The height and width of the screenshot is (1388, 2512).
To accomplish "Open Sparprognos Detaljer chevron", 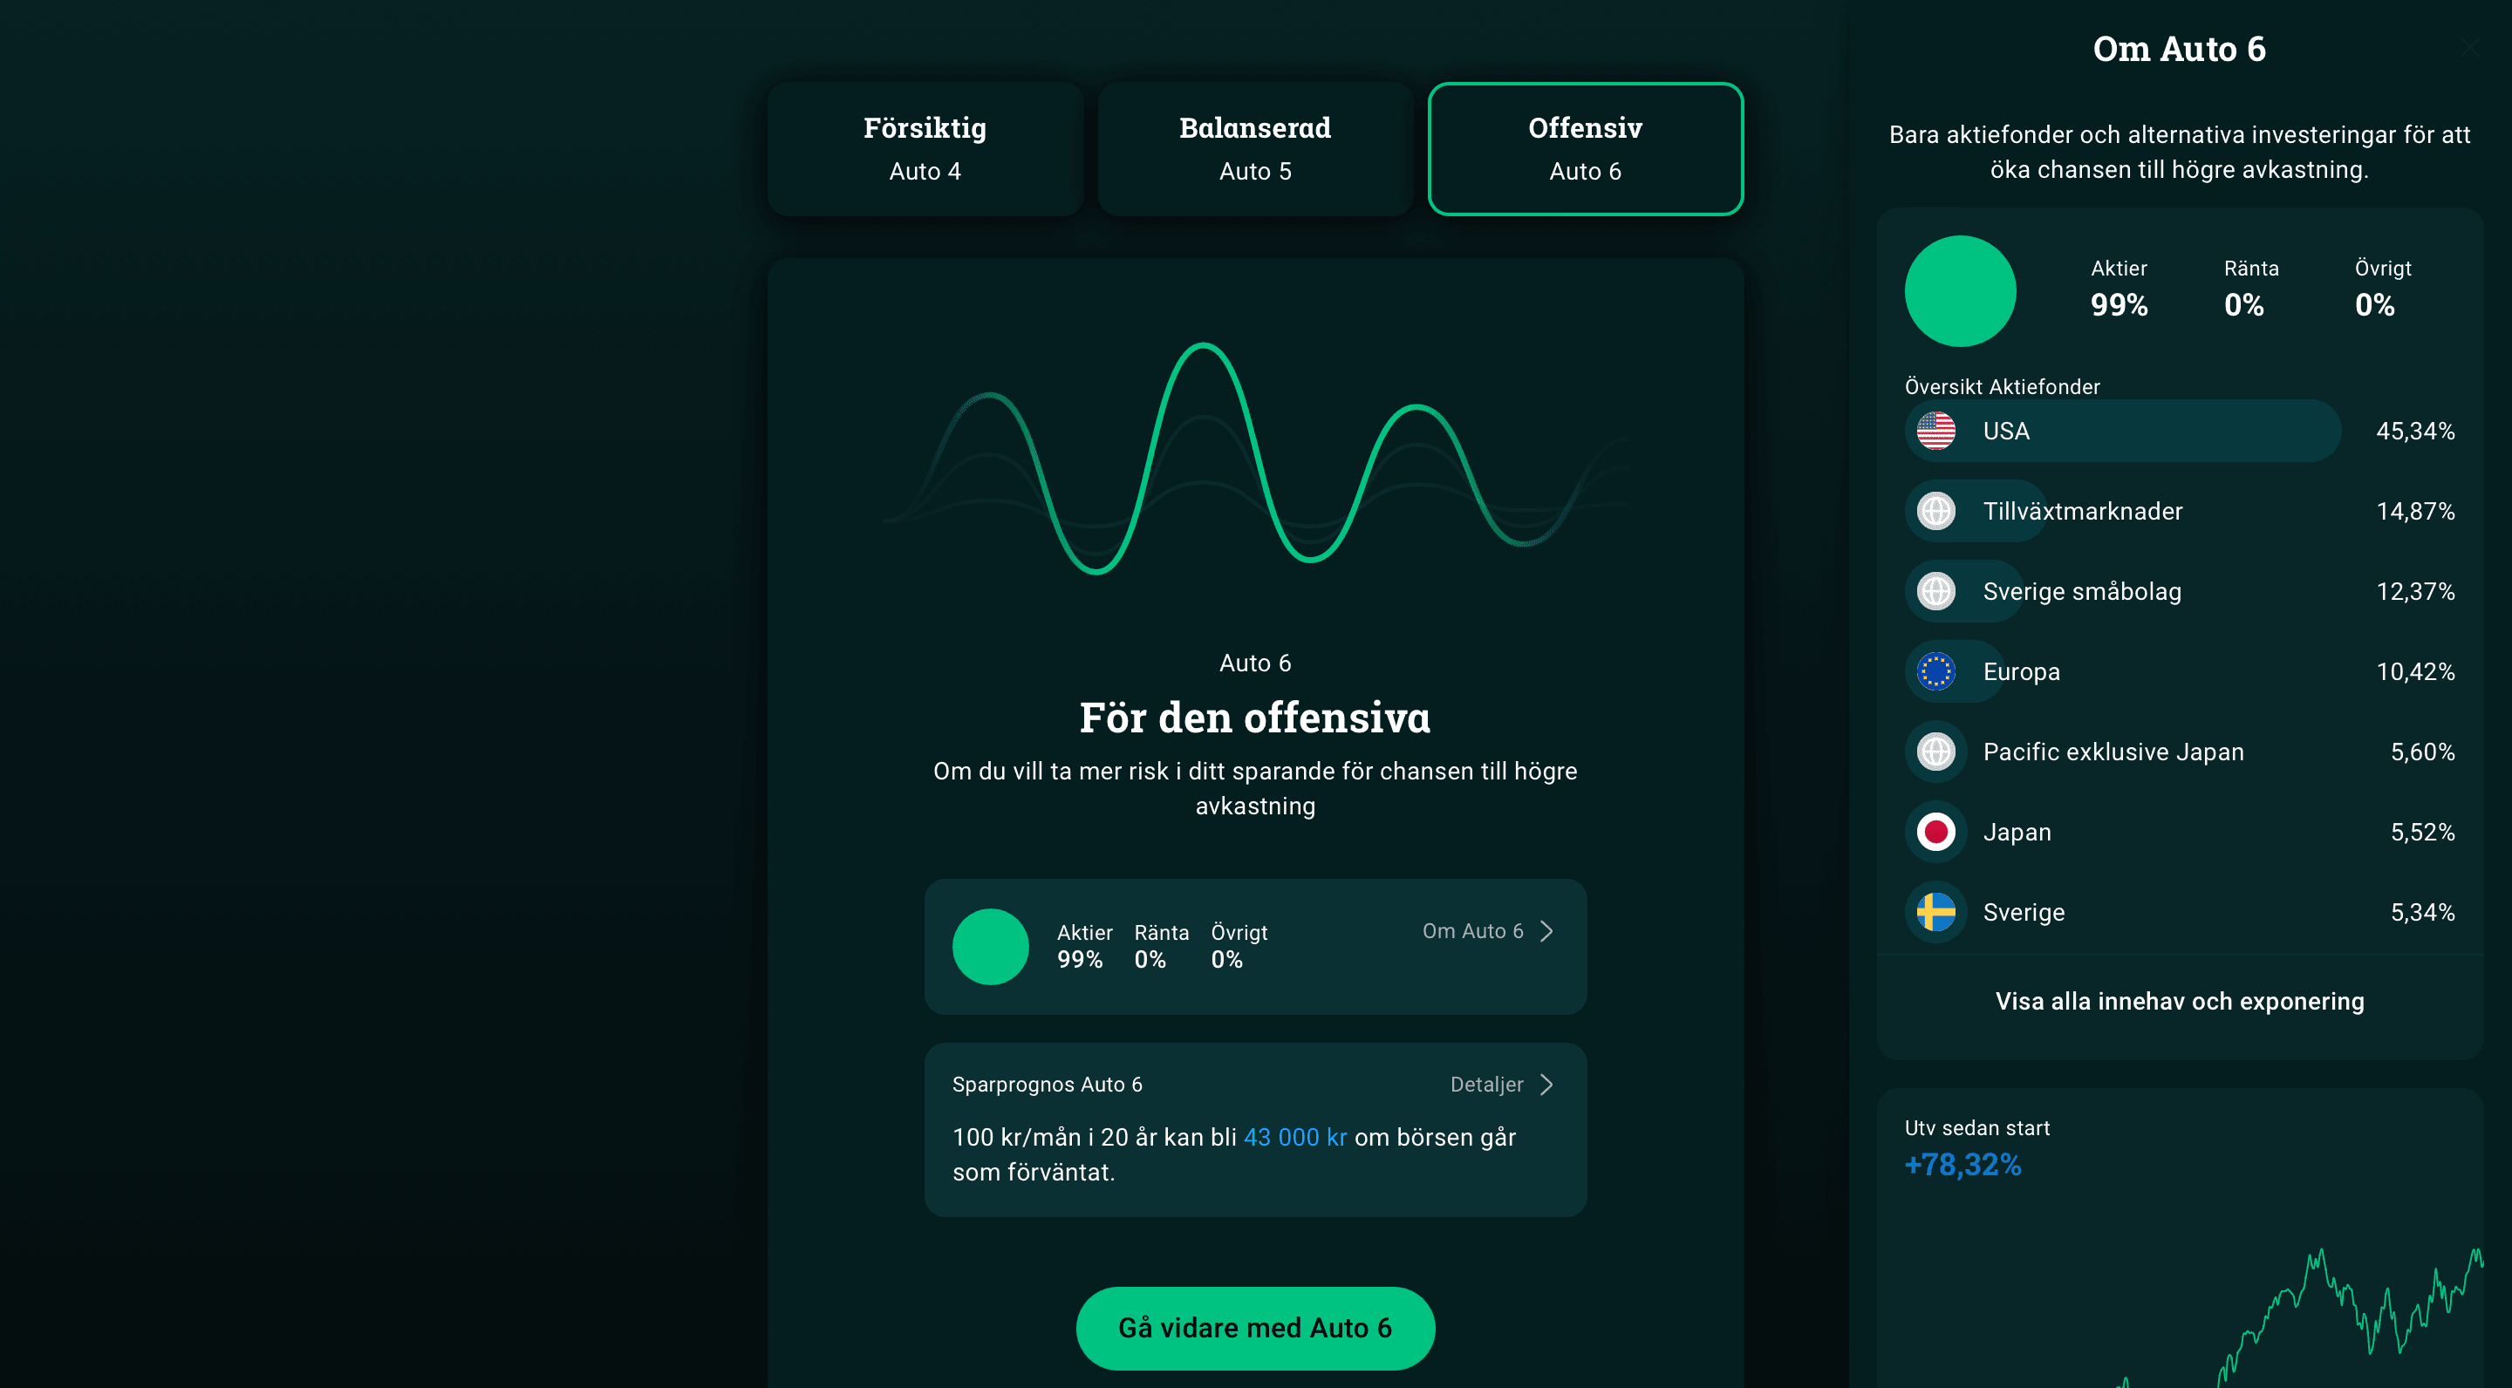I will pyautogui.click(x=1546, y=1085).
